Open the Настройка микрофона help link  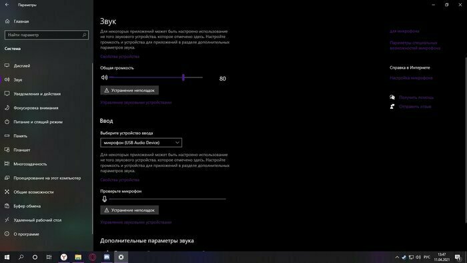click(411, 78)
